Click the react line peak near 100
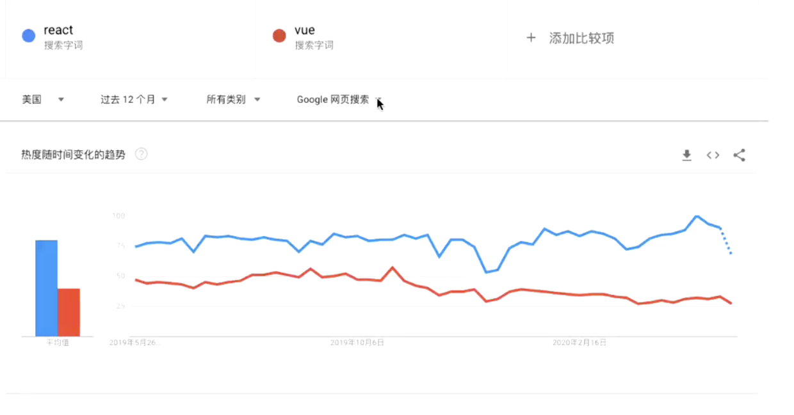Screen dimensions: 794x415 point(697,217)
